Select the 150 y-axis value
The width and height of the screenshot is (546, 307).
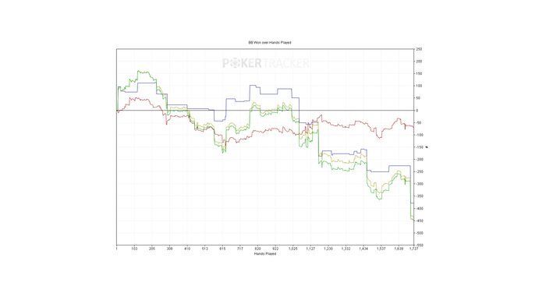tap(419, 74)
